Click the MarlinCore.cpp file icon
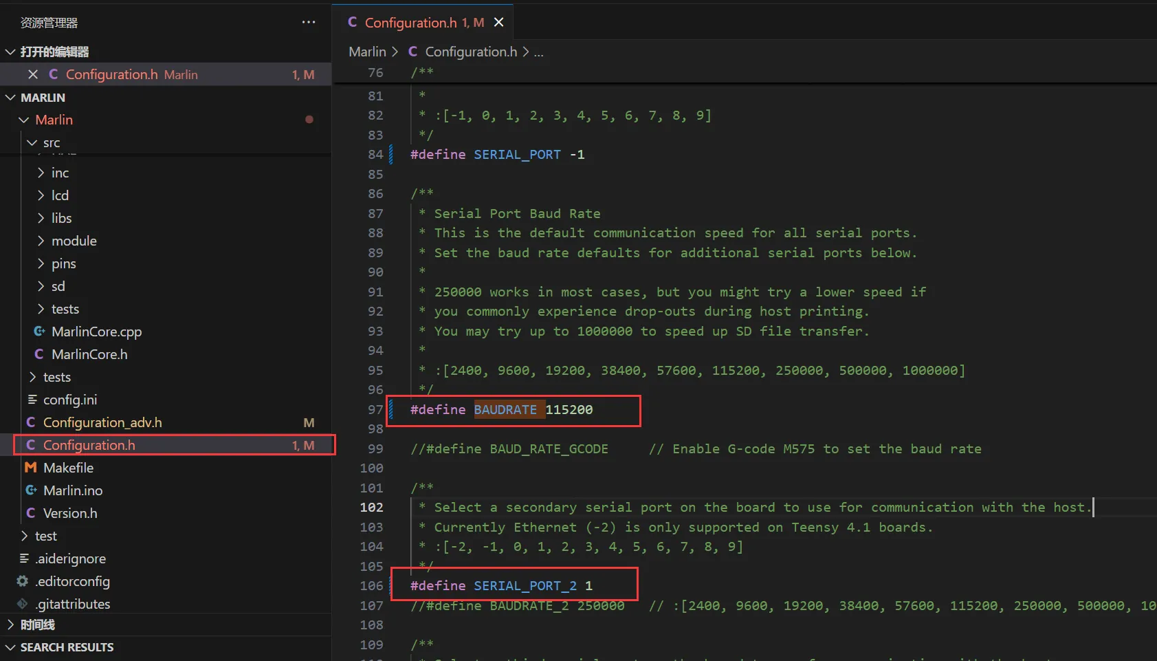 (x=39, y=332)
